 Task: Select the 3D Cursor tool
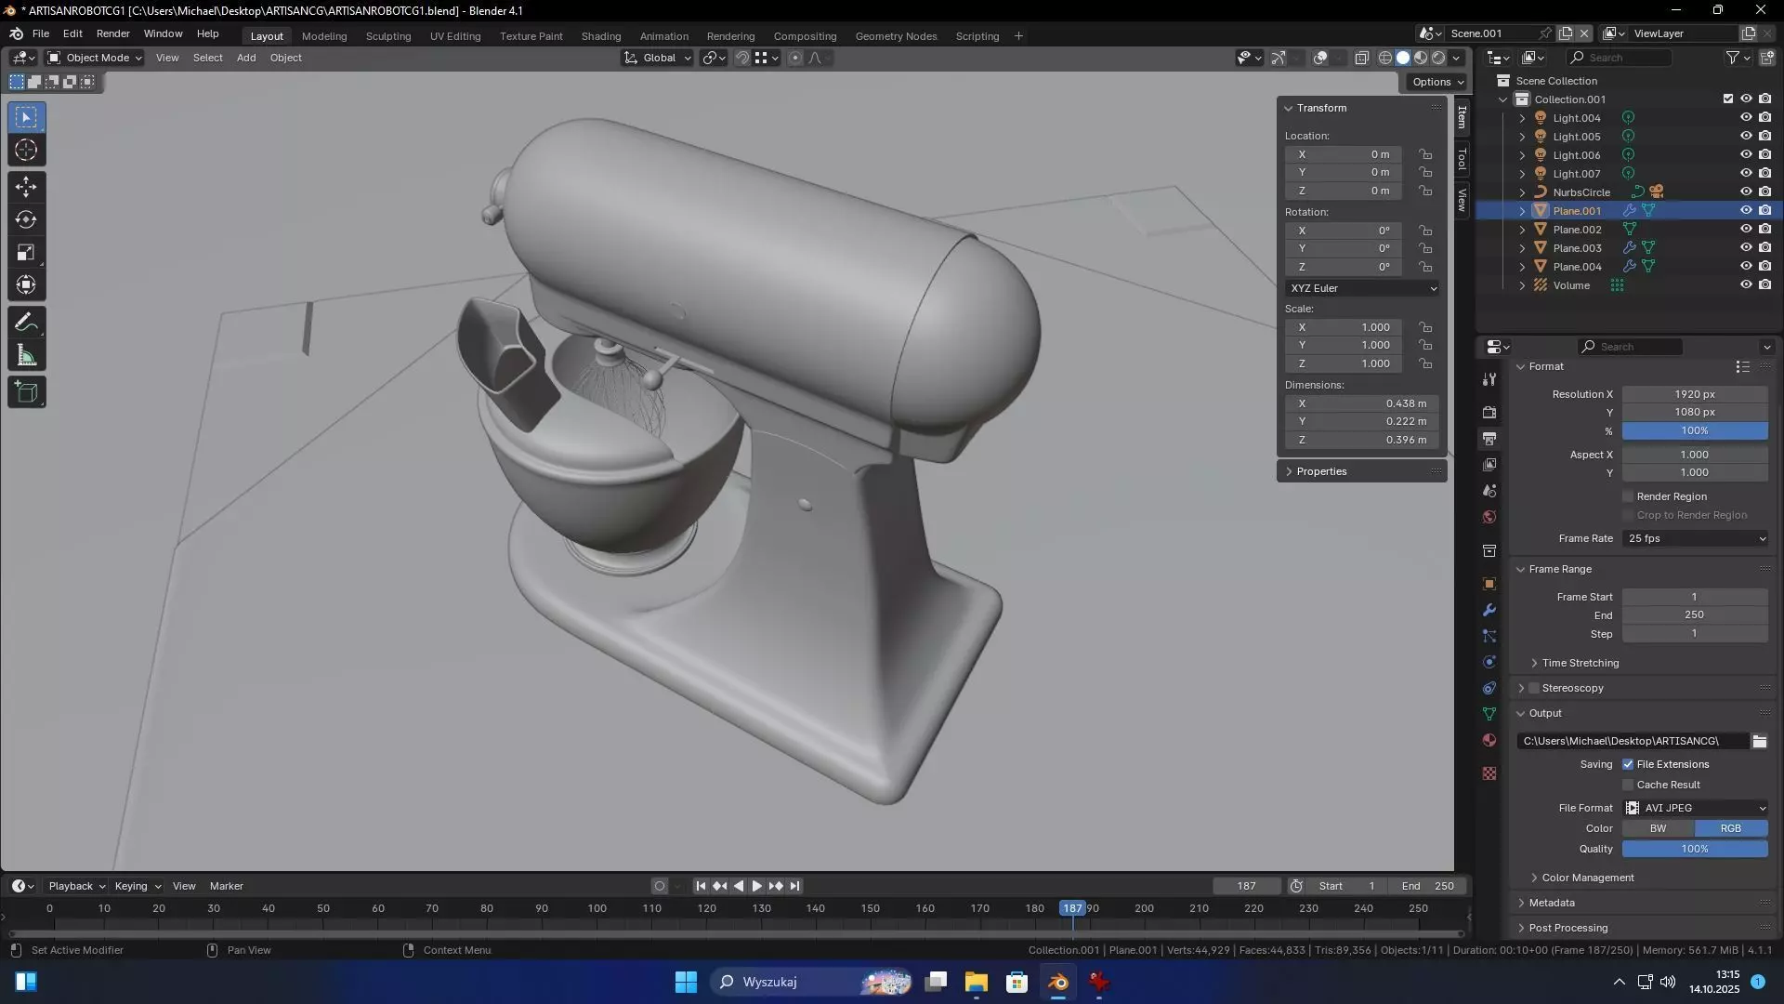pos(26,151)
